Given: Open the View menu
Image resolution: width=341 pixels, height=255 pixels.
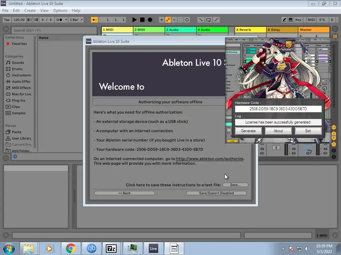Looking at the screenshot, I should point(44,10).
